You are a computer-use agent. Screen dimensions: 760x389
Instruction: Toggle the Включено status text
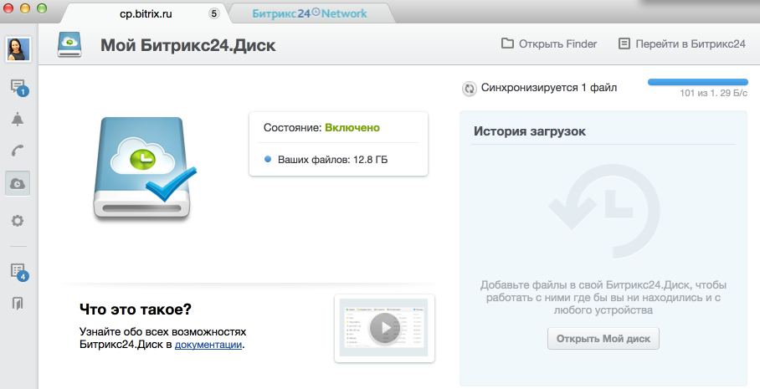click(x=352, y=128)
